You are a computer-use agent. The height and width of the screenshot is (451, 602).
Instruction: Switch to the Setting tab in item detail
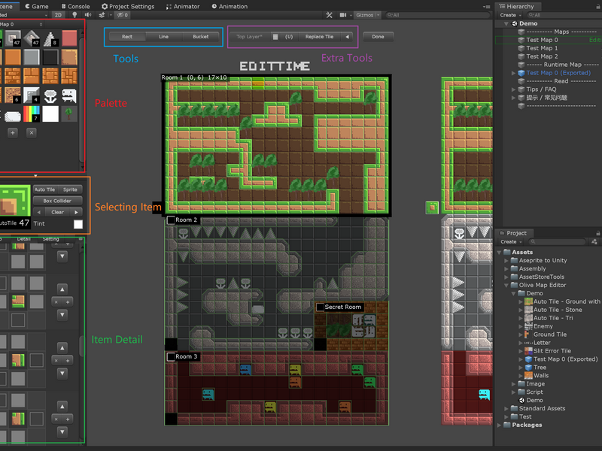click(x=50, y=239)
